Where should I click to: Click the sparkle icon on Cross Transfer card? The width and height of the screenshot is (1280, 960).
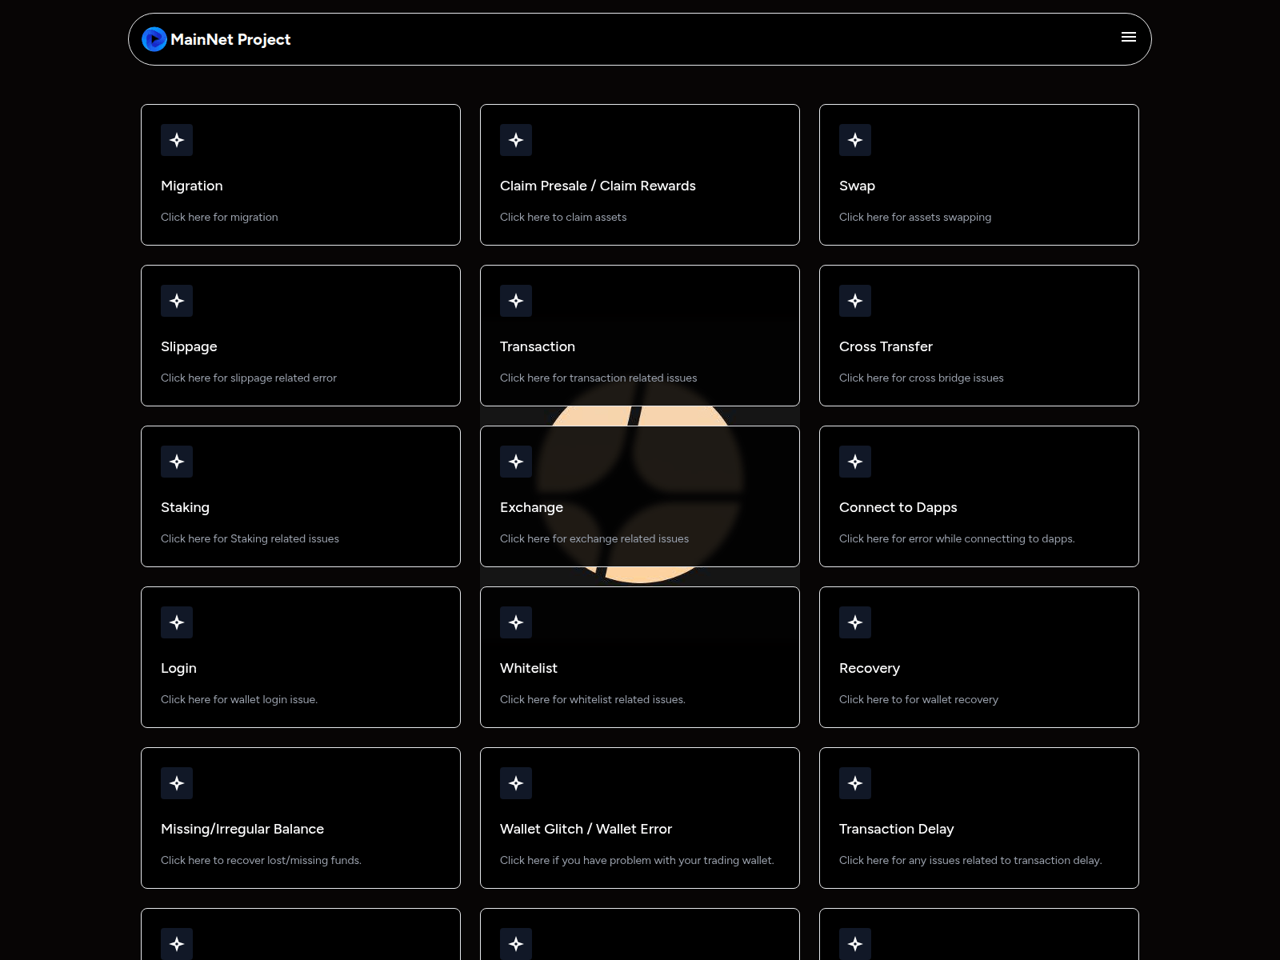coord(855,301)
